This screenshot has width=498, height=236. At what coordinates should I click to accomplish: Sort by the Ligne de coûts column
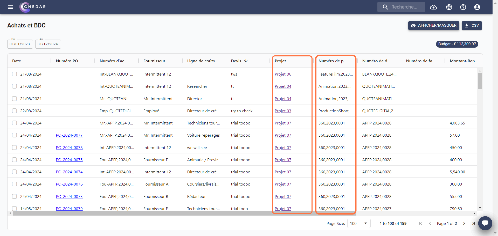click(201, 61)
